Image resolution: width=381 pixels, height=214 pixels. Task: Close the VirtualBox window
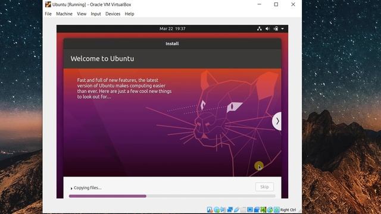(x=293, y=4)
